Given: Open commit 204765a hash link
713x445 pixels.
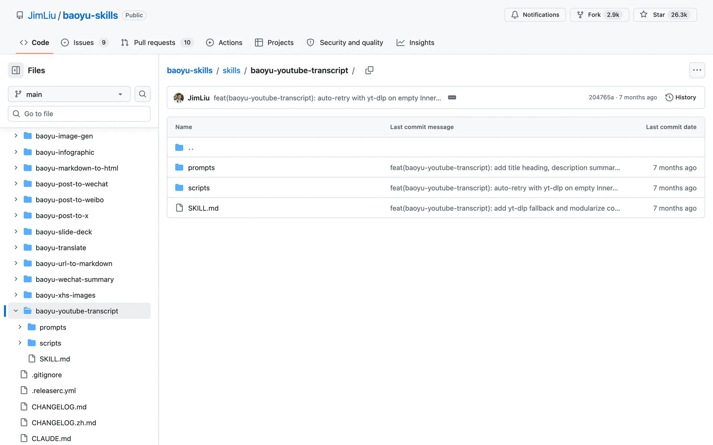Looking at the screenshot, I should click(601, 97).
